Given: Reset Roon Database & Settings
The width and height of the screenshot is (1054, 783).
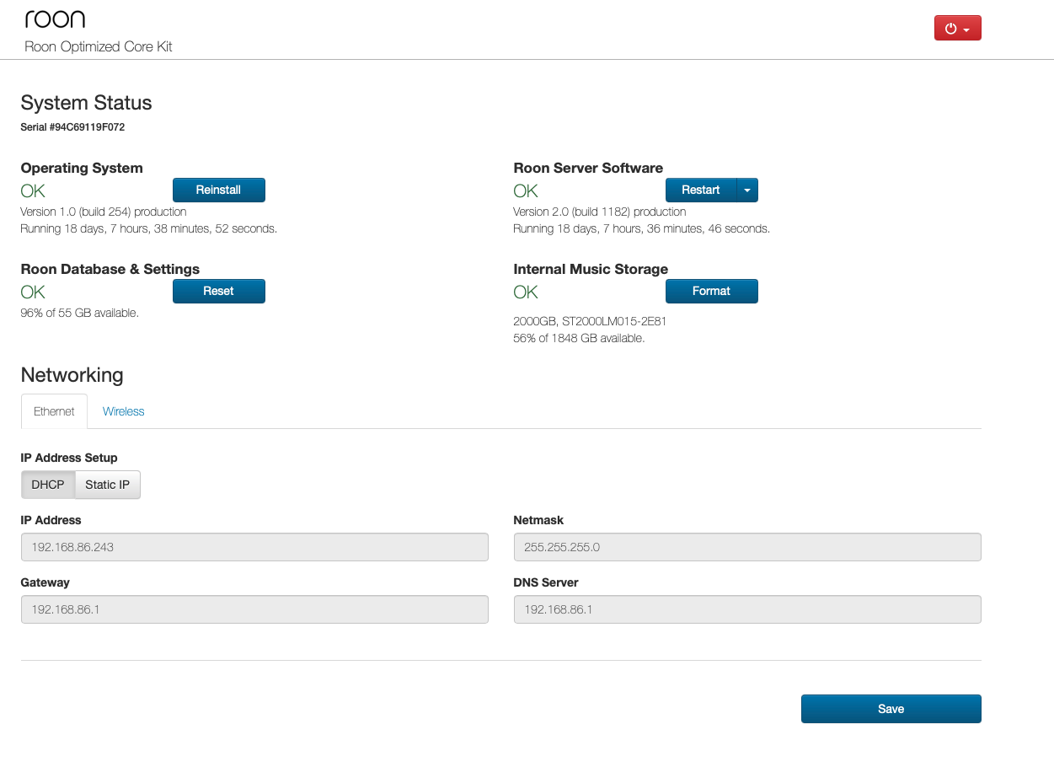Looking at the screenshot, I should tap(219, 291).
